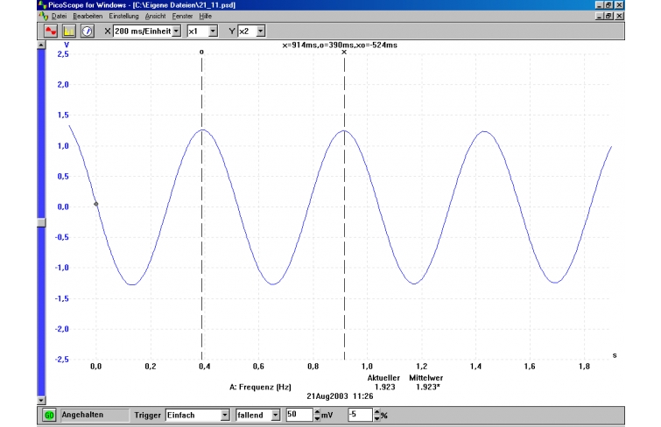Open the oscilloscope view icon
This screenshot has width=661, height=427.
coord(51,31)
